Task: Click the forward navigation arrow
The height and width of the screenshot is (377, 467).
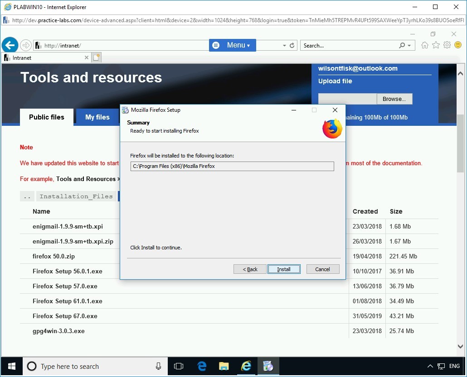Action: [26, 45]
